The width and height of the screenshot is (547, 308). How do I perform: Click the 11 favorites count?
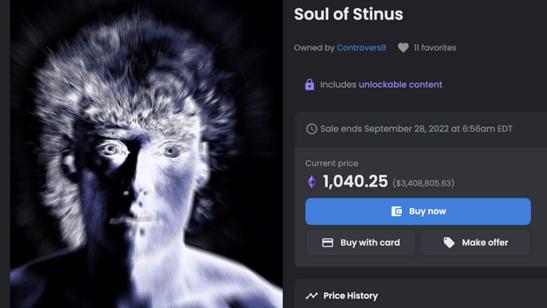435,48
